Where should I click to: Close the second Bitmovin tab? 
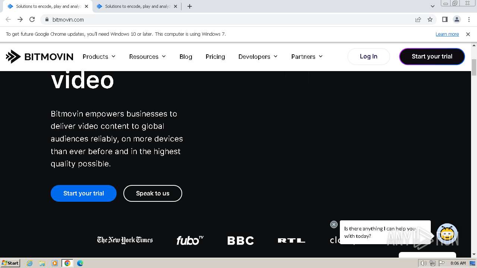coord(176,6)
